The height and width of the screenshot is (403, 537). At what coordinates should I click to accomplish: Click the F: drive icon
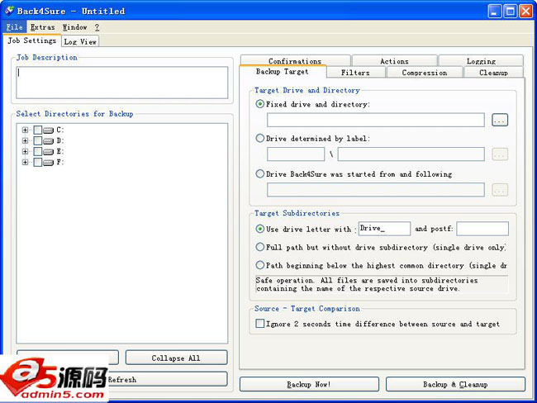[48, 162]
